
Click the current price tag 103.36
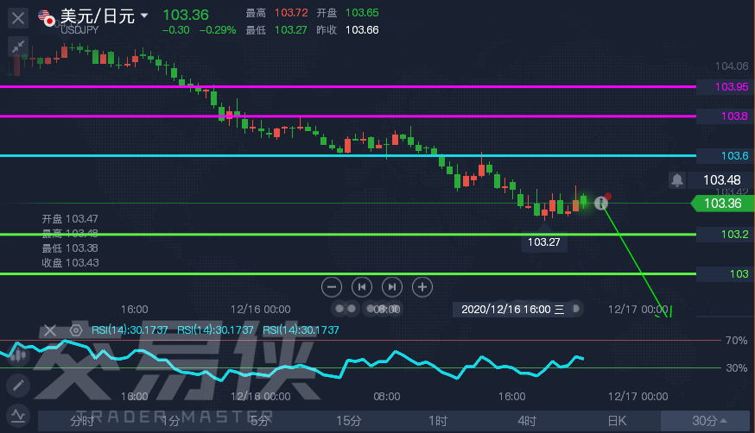point(722,204)
